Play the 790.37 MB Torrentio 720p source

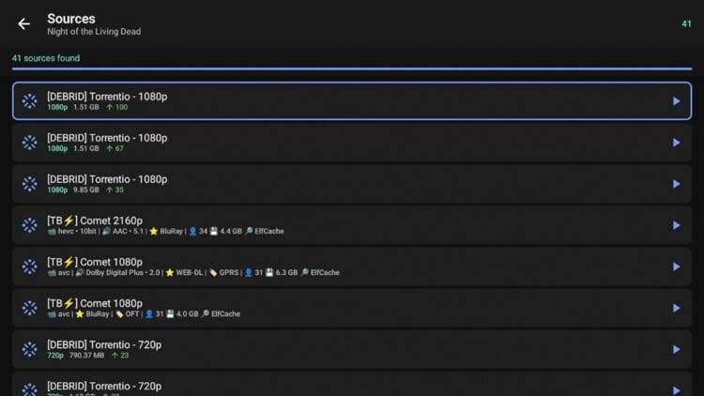pyautogui.click(x=676, y=349)
